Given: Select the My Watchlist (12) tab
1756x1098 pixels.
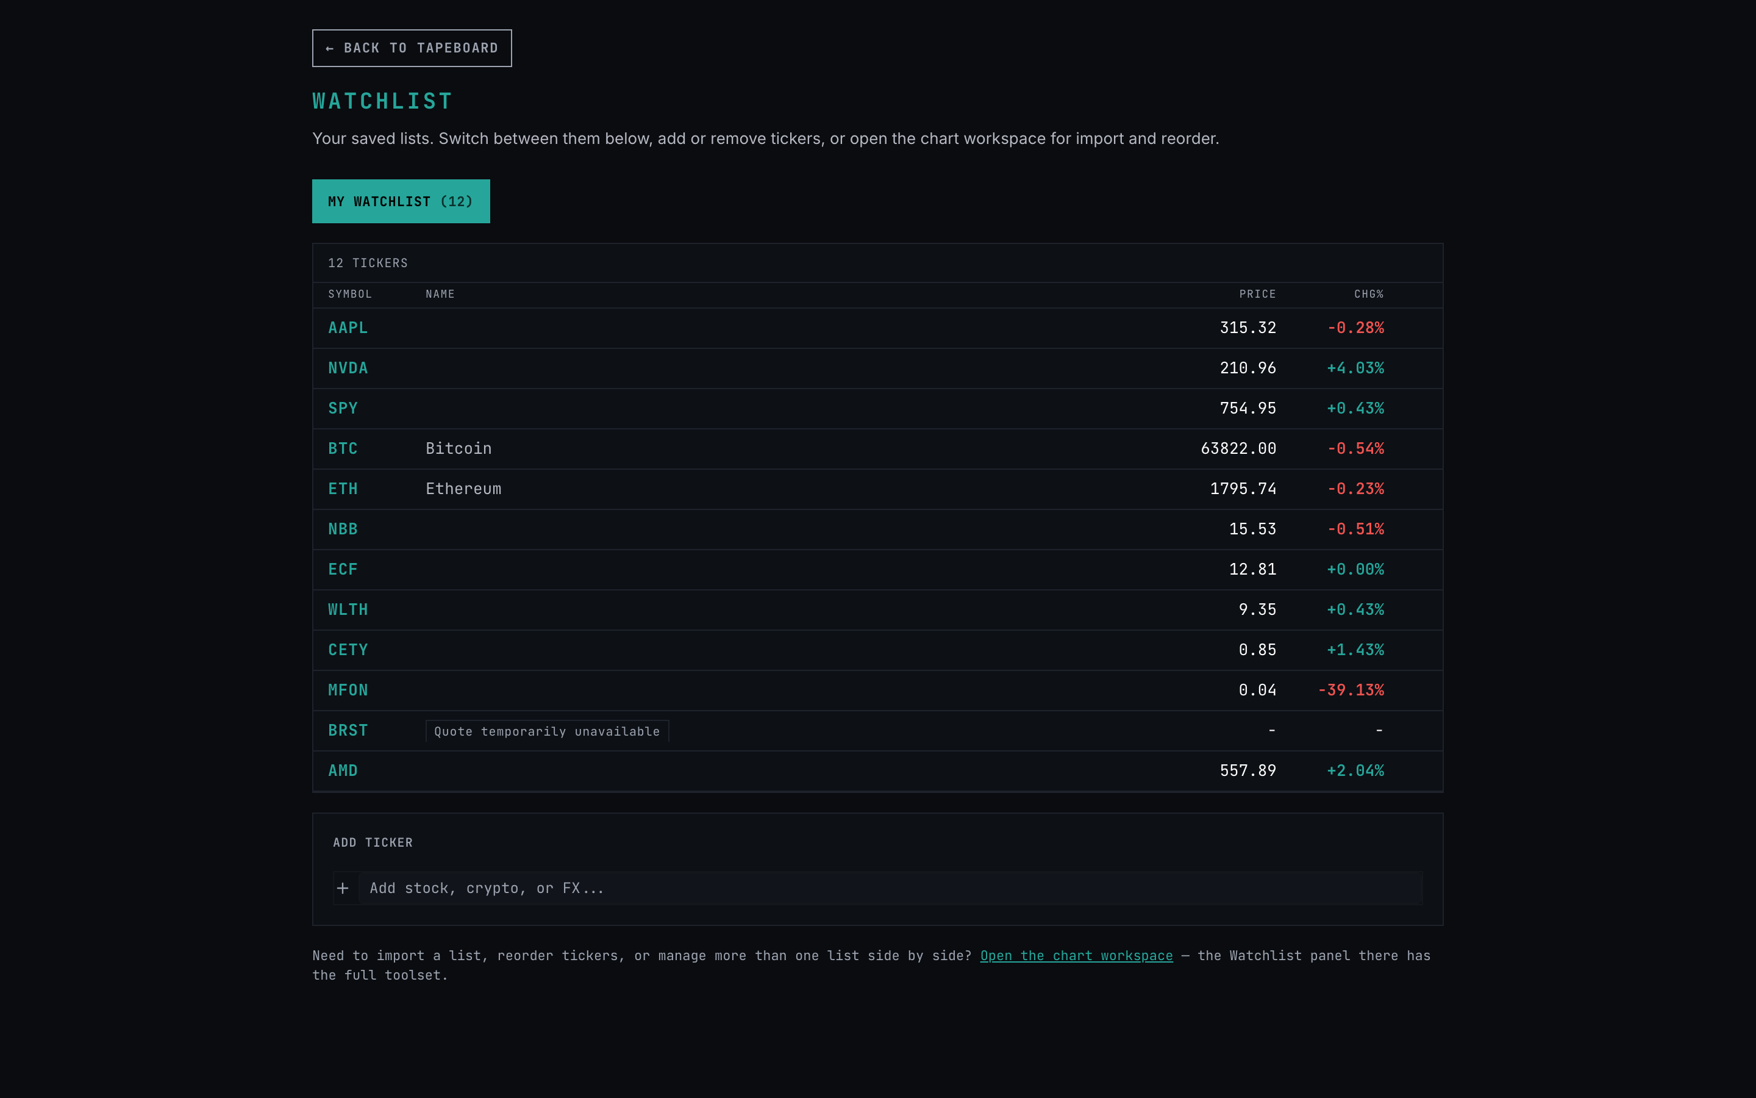Looking at the screenshot, I should point(401,201).
